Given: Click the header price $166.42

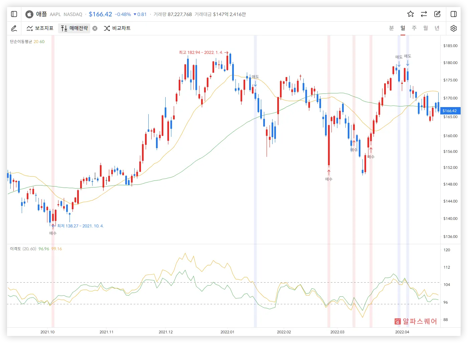Looking at the screenshot, I should click(x=100, y=14).
